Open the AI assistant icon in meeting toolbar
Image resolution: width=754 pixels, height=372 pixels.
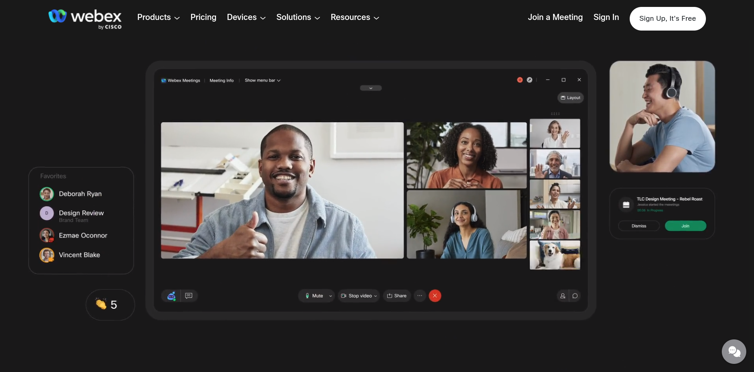(x=171, y=296)
